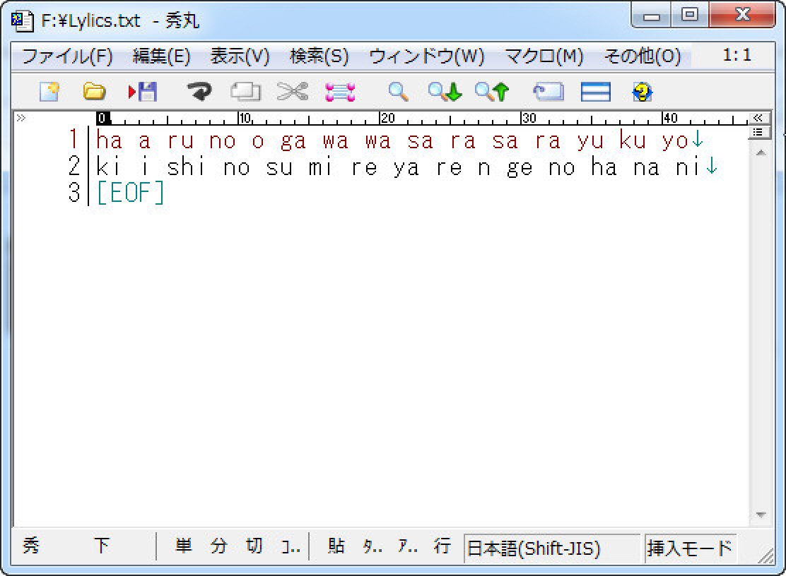Click the 貼 function key button
The width and height of the screenshot is (786, 576).
tap(336, 546)
